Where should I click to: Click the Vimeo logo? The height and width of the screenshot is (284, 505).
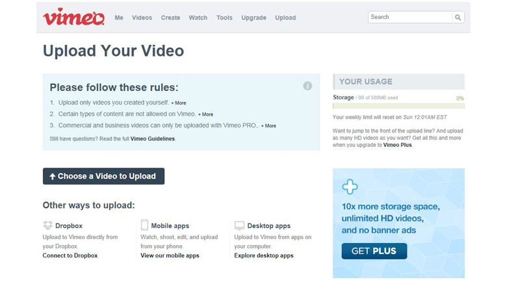tap(73, 17)
